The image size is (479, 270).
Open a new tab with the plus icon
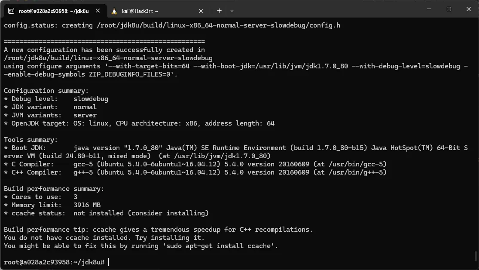pos(219,11)
